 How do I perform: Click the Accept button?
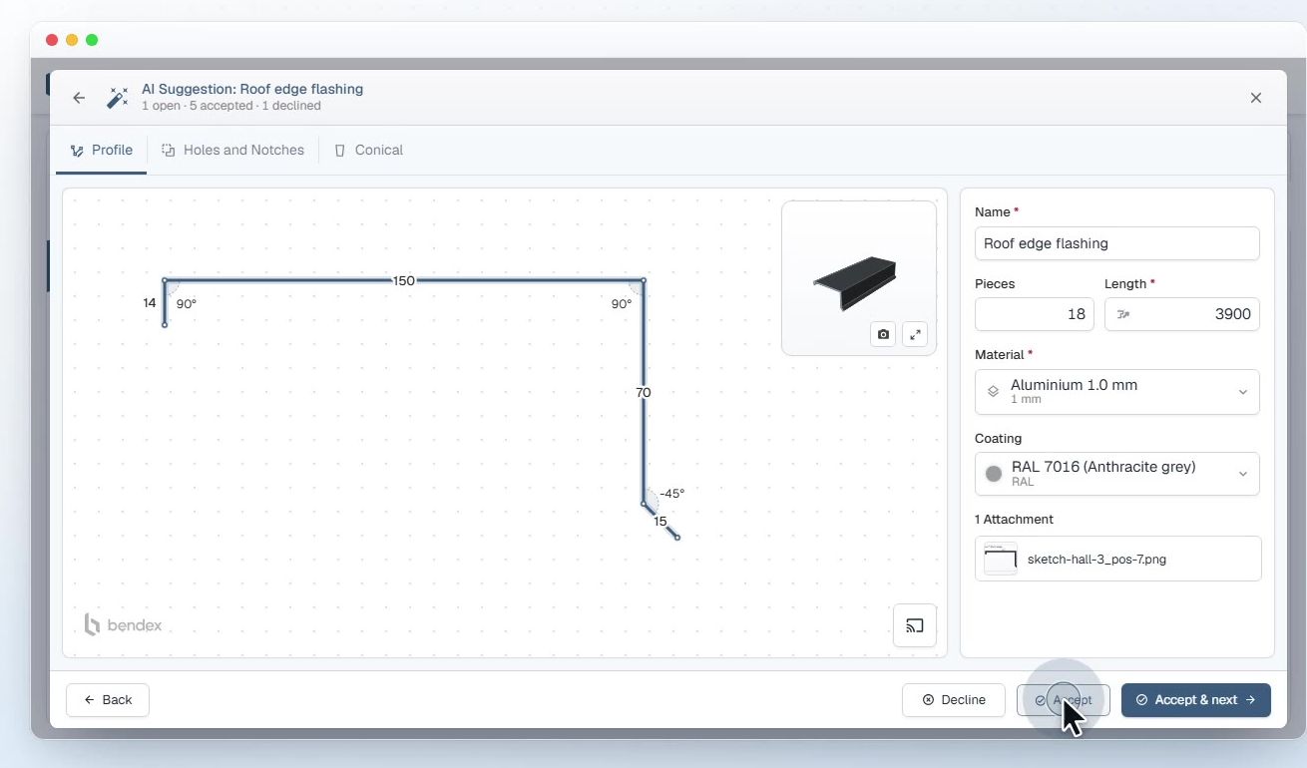click(x=1063, y=700)
